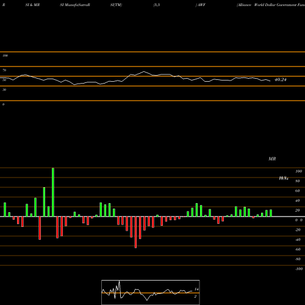Click the last green bar on the right

pos(271,213)
